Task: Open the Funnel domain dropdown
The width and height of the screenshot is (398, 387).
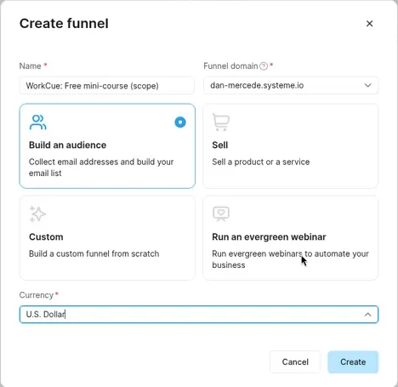Action: [x=291, y=85]
